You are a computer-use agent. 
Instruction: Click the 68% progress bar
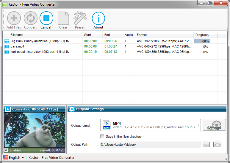(202, 41)
